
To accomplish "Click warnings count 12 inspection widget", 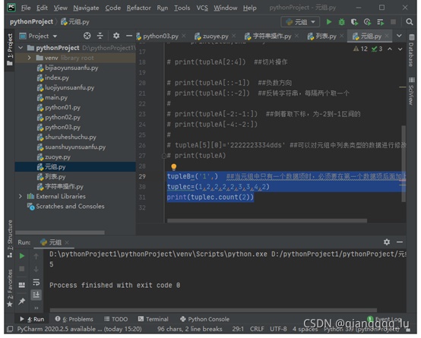I will [x=360, y=49].
